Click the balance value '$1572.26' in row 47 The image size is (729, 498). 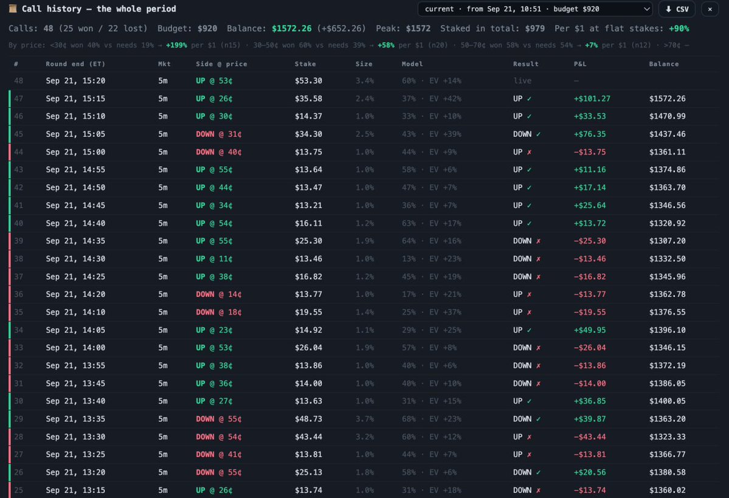667,99
